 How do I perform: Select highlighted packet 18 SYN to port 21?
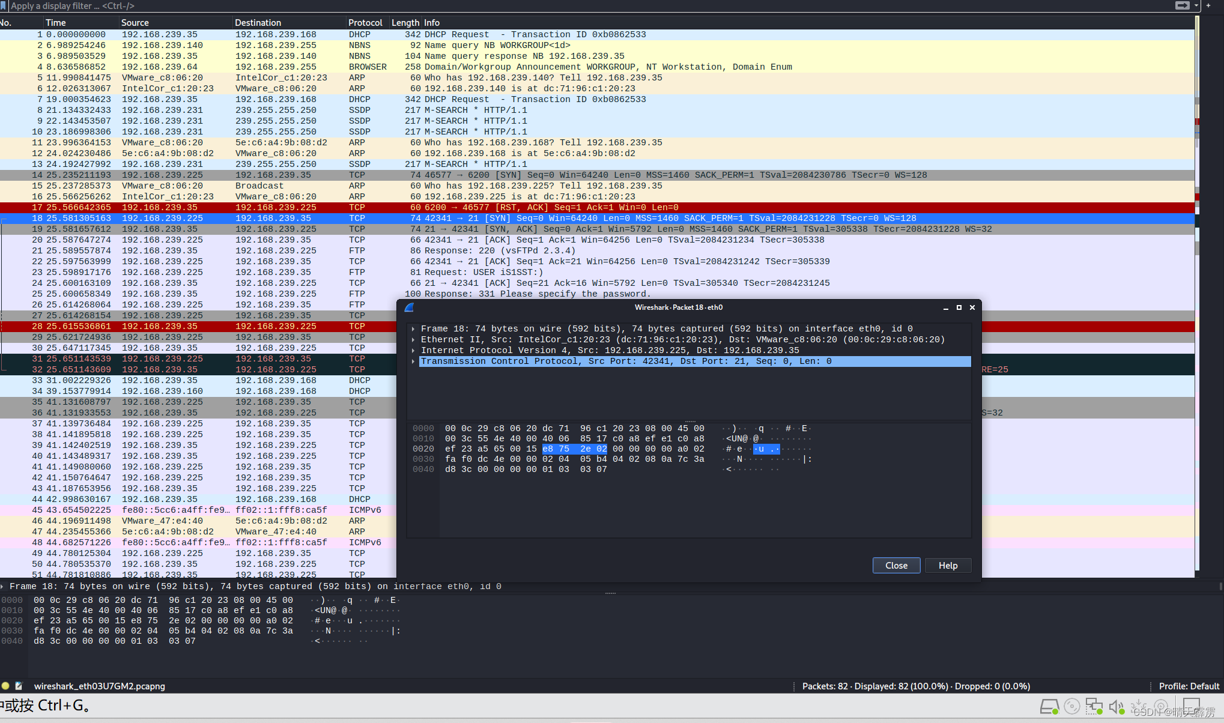(597, 218)
